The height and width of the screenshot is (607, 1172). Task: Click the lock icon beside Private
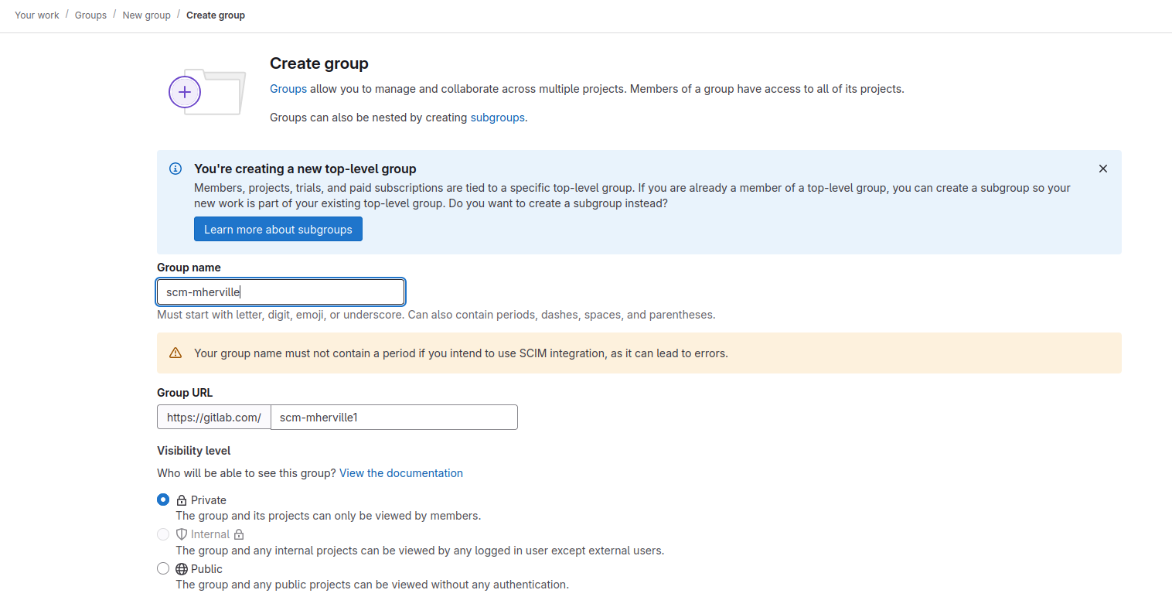click(182, 500)
